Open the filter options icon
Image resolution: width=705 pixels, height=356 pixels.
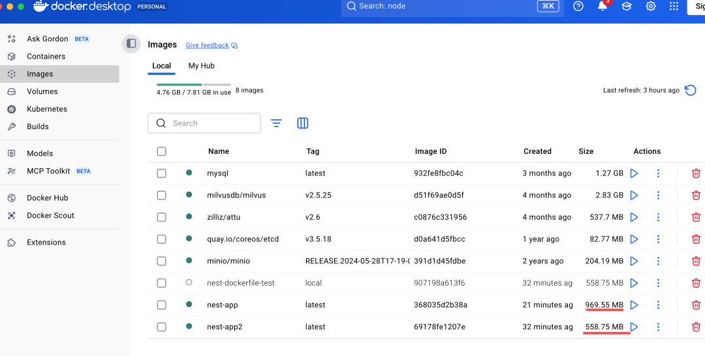[x=276, y=123]
